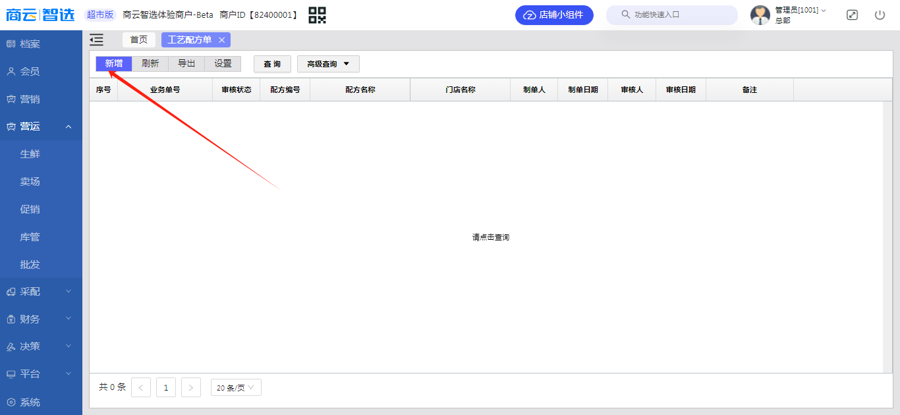The height and width of the screenshot is (415, 900).
Task: Open 营销 in the sidebar
Action: coord(41,99)
